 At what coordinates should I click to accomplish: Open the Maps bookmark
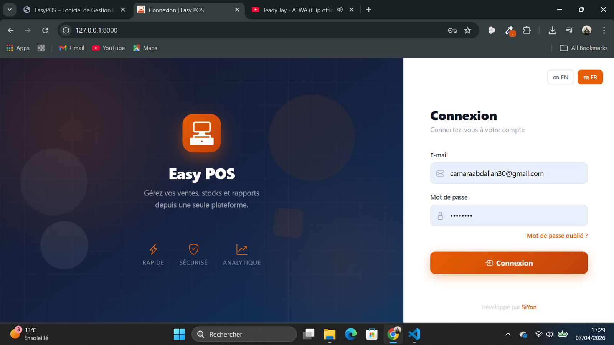[x=145, y=48]
